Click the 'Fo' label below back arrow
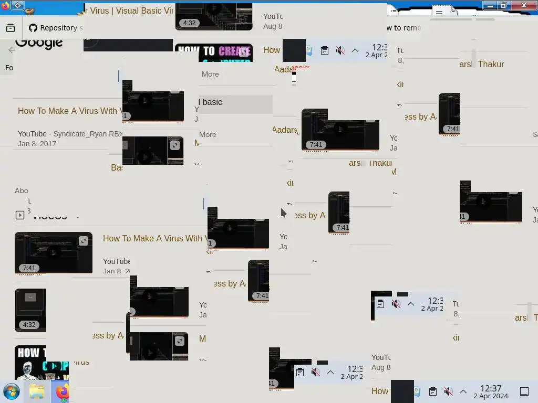 point(9,68)
